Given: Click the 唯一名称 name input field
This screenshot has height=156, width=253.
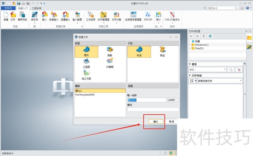Looking at the screenshot, I should click(147, 100).
